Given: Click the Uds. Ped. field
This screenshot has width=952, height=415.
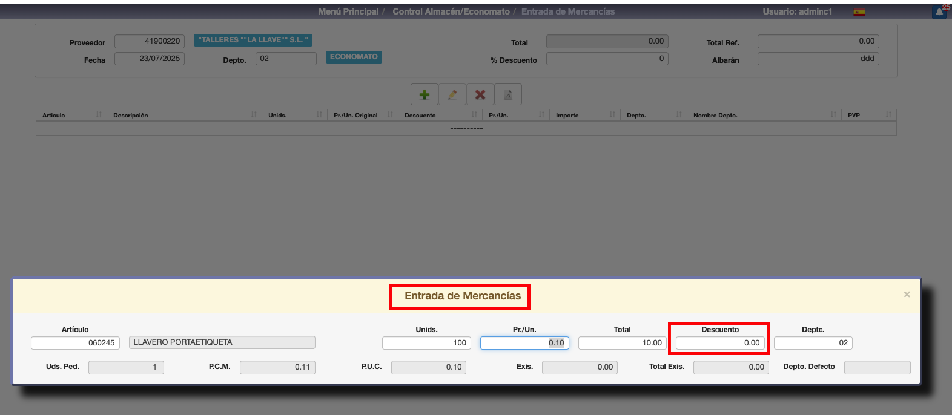Looking at the screenshot, I should (x=126, y=367).
